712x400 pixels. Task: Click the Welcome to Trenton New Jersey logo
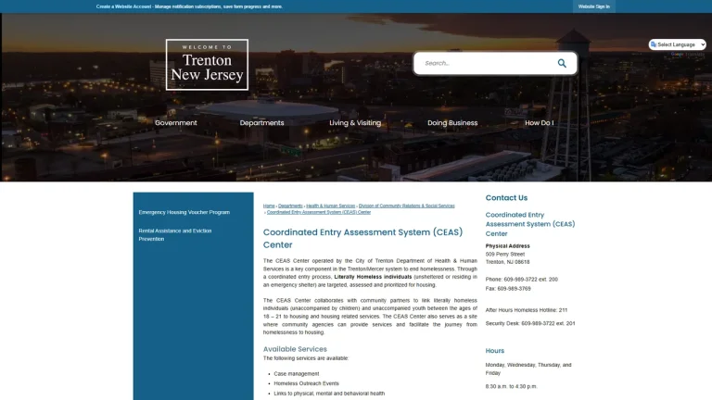207,65
